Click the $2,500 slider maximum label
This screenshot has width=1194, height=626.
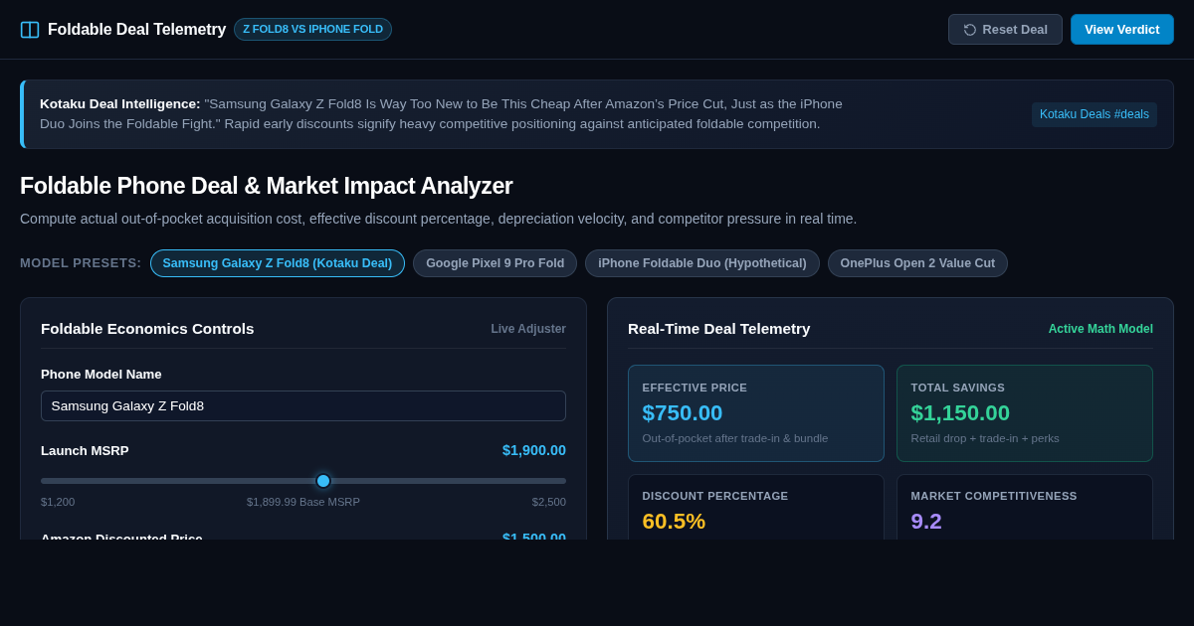point(549,502)
